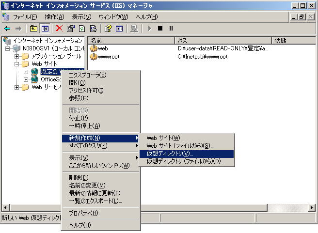The width and height of the screenshot is (318, 233).
Task: Toggle the console tree pane icon
Action: pos(45,29)
